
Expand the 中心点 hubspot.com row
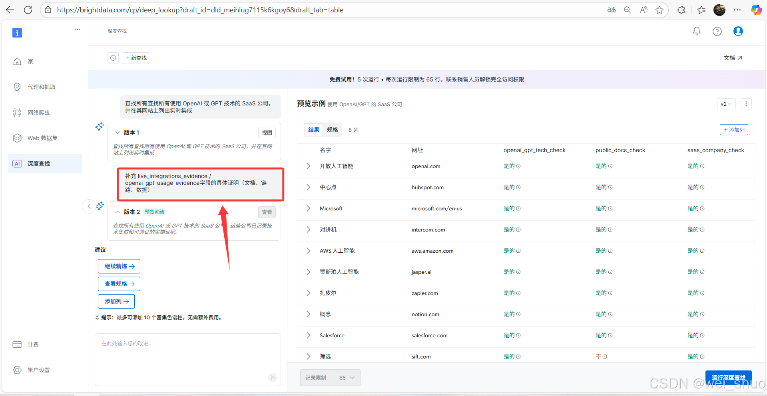coord(308,187)
